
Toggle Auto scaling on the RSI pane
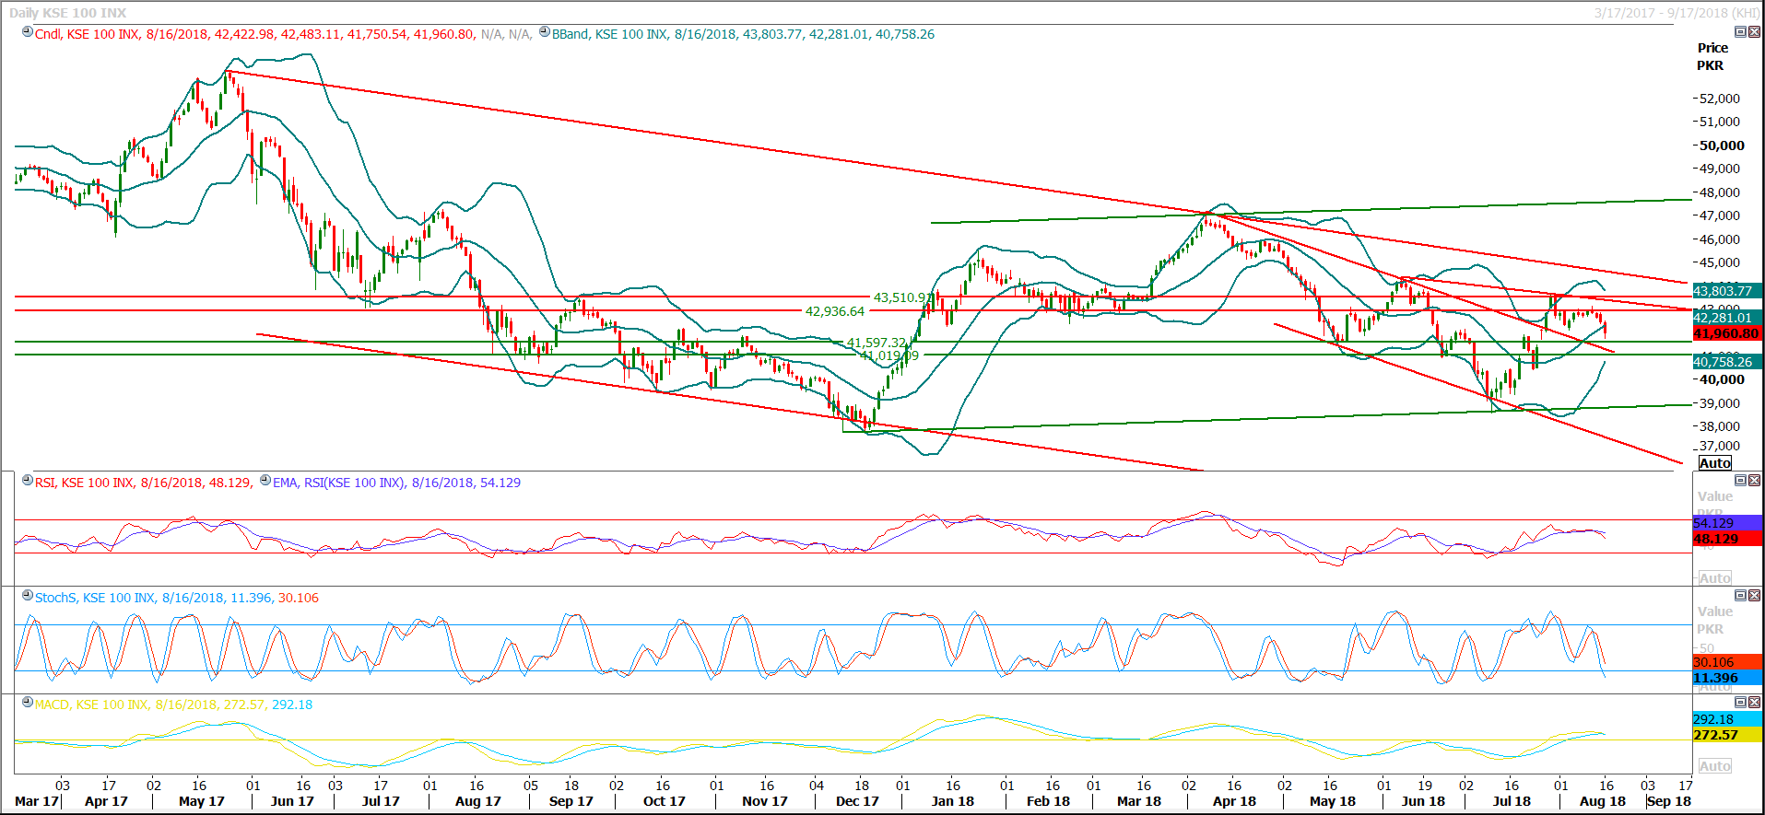click(1714, 578)
